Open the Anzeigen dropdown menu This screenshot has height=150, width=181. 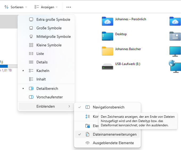point(46,7)
